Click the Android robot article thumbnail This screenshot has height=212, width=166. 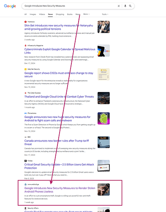click(x=103, y=118)
